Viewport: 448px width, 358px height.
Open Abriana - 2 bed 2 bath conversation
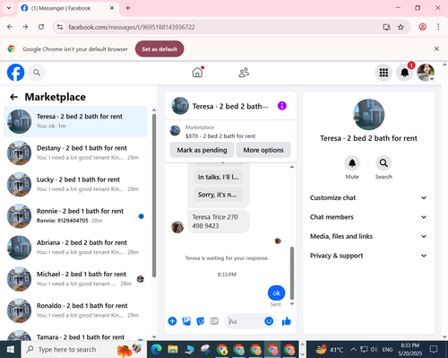click(75, 248)
